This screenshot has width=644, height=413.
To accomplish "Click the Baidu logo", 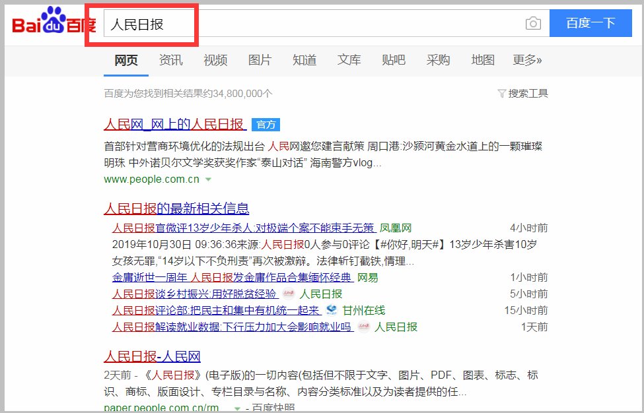I will tap(54, 24).
